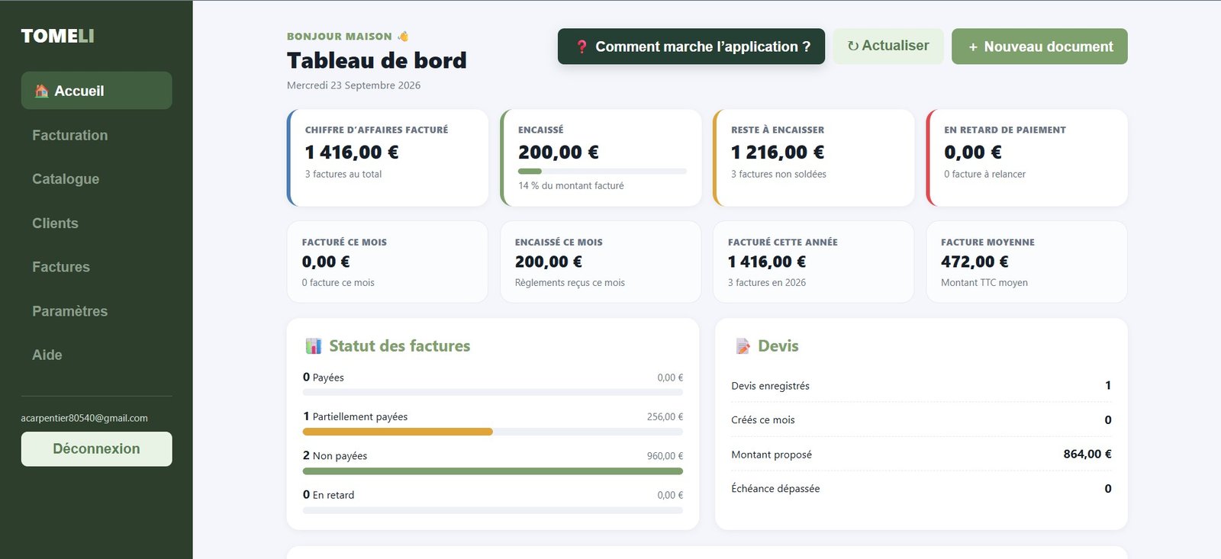The height and width of the screenshot is (559, 1221).
Task: Click the document icon beside Devis heading
Action: [x=743, y=346]
